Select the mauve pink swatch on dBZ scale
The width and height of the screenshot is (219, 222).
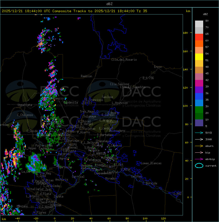click(199, 77)
